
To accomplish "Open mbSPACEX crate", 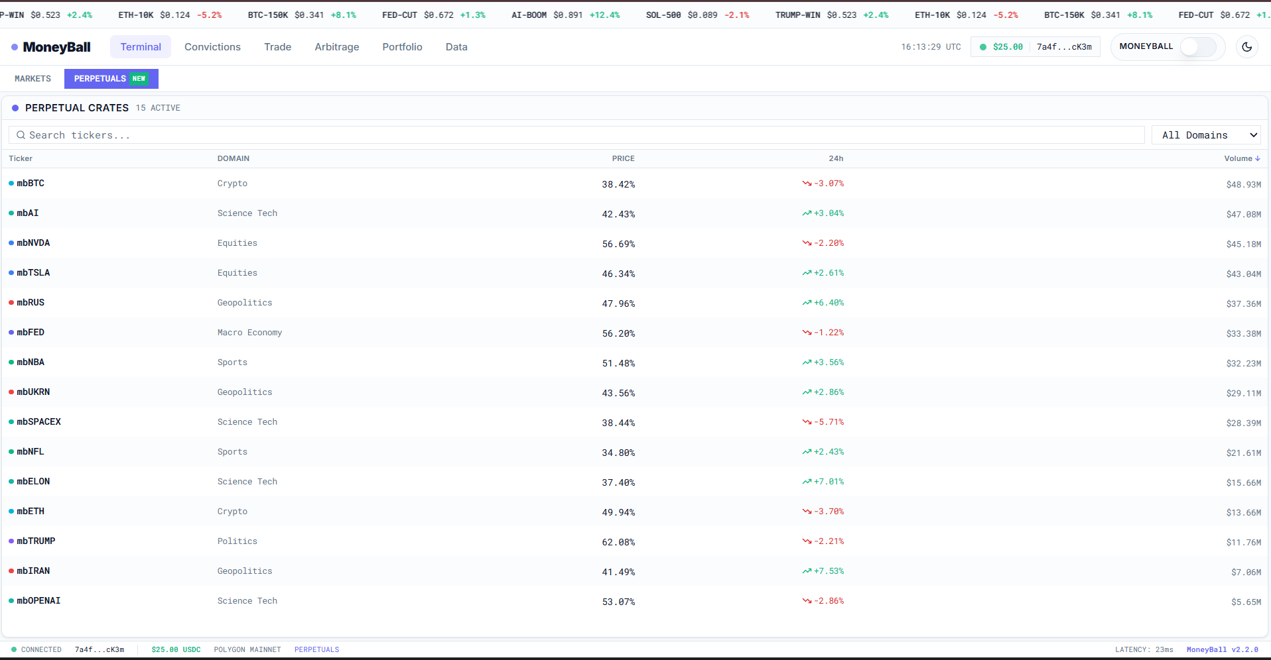I will tap(38, 422).
